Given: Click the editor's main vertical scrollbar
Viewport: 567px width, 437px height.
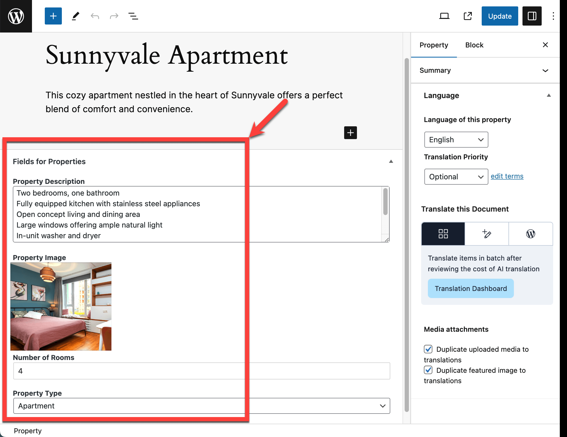Looking at the screenshot, I should pyautogui.click(x=407, y=234).
